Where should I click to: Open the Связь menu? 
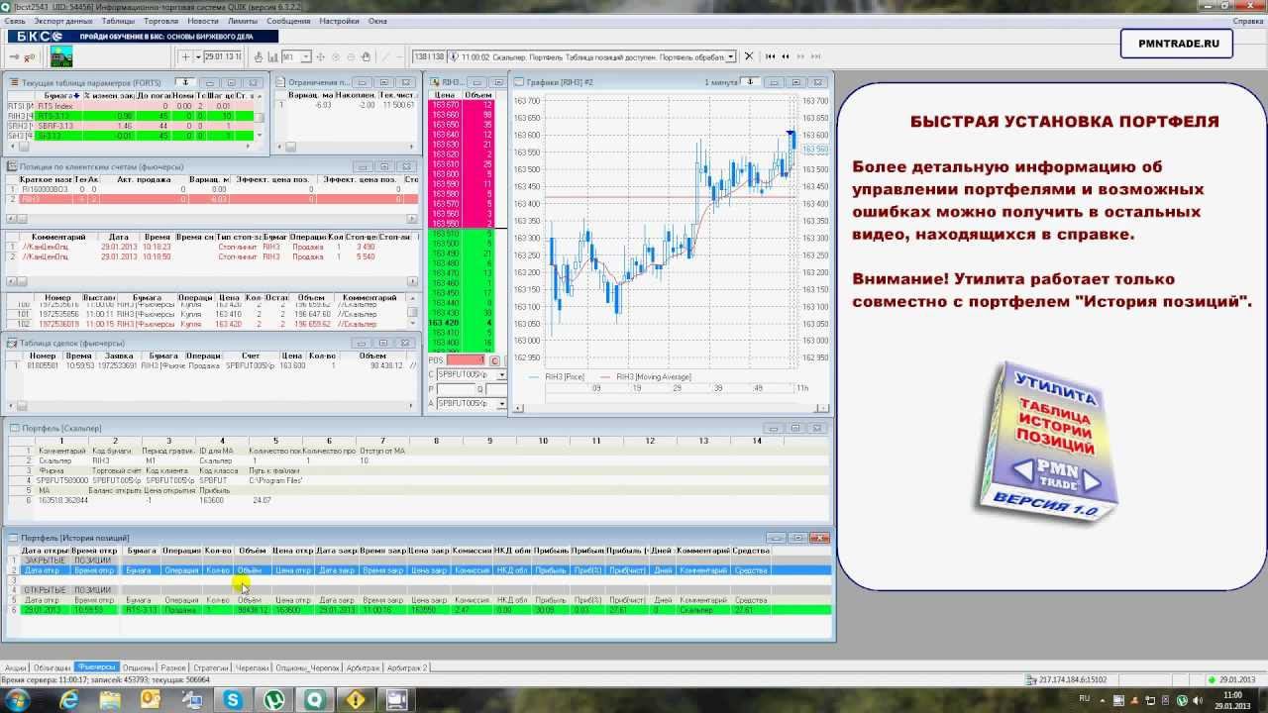[x=15, y=20]
